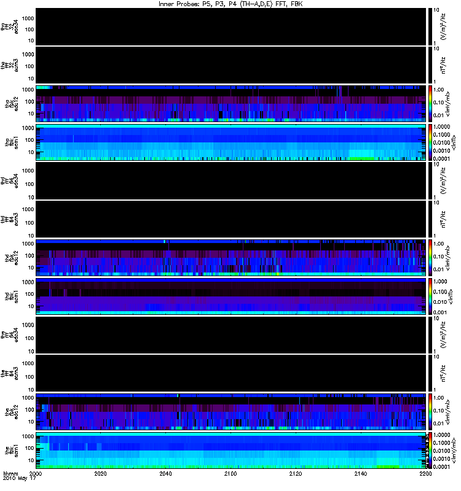This screenshot has width=461, height=491.
Task: Click the 2040 time axis tick label
Action: tap(165, 473)
